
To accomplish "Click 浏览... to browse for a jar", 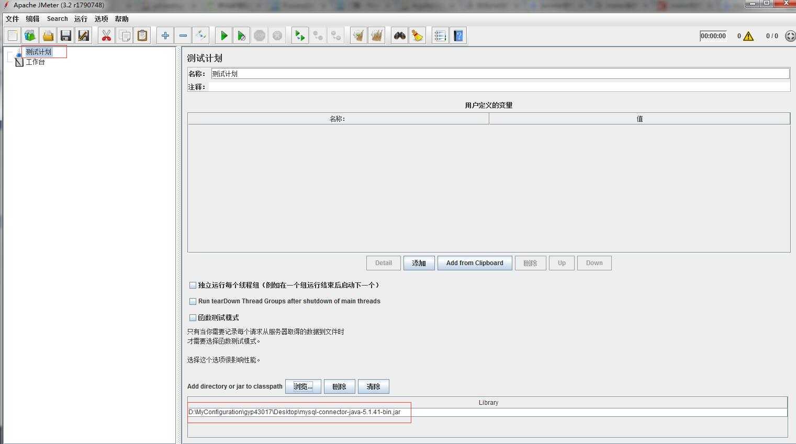I will tap(303, 386).
